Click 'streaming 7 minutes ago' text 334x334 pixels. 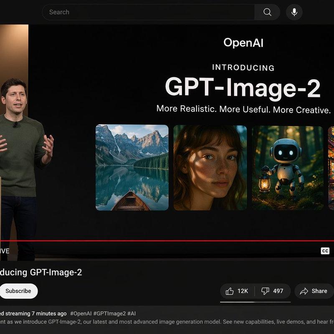(36, 314)
